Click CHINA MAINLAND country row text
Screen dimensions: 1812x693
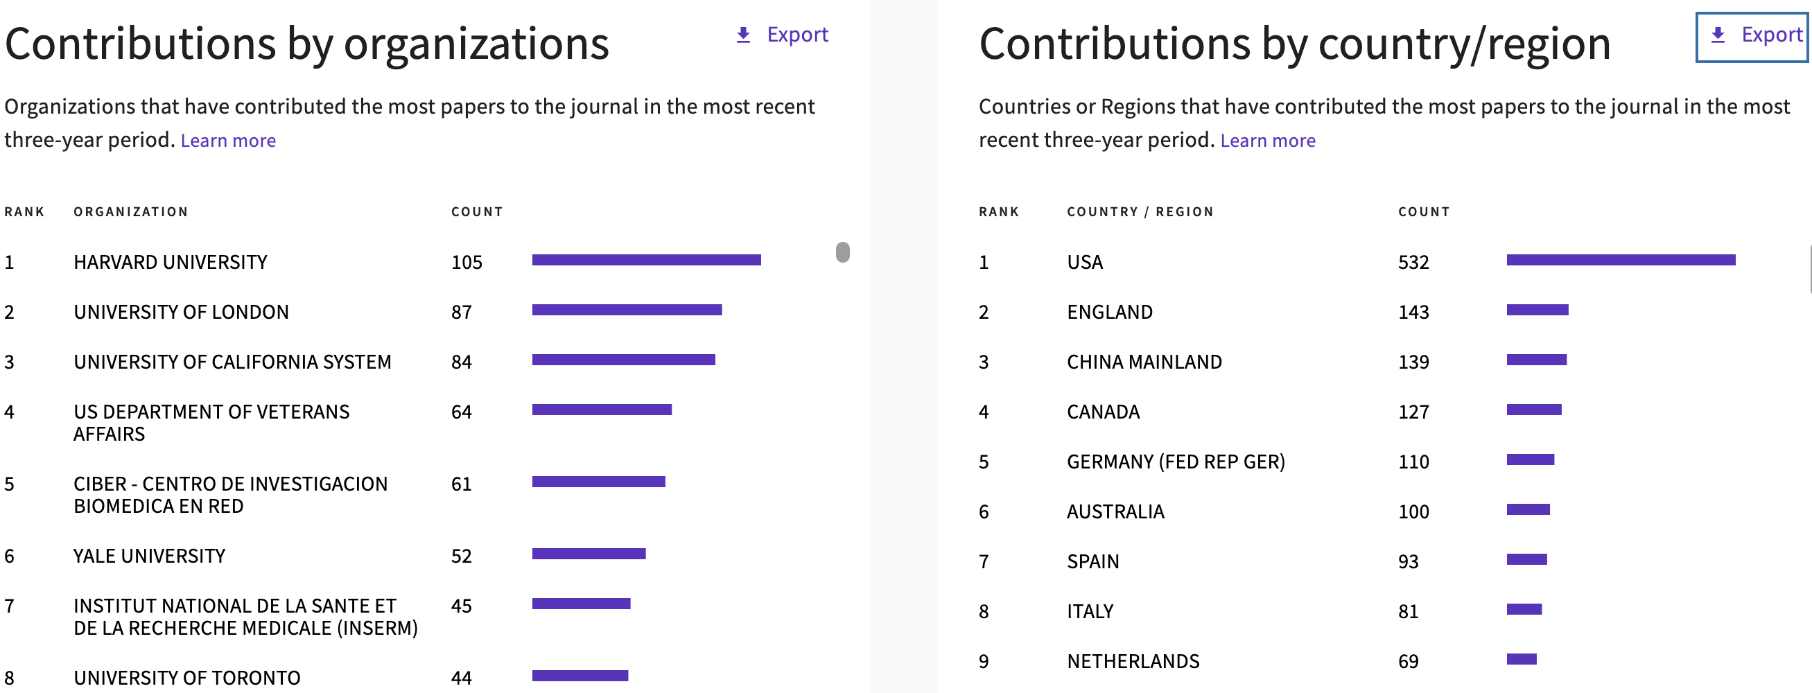pyautogui.click(x=1144, y=362)
